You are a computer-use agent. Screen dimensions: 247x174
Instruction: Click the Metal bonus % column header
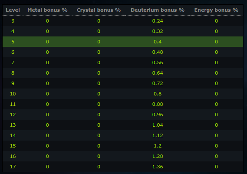coord(47,10)
